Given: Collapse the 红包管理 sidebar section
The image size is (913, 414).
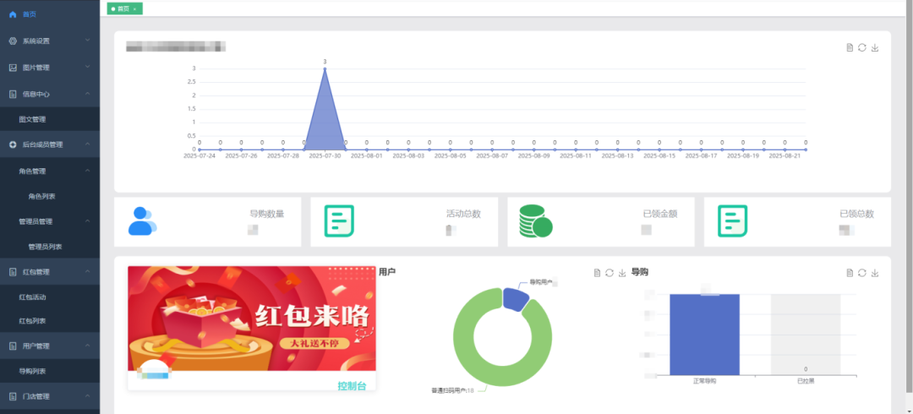Looking at the screenshot, I should coord(49,272).
